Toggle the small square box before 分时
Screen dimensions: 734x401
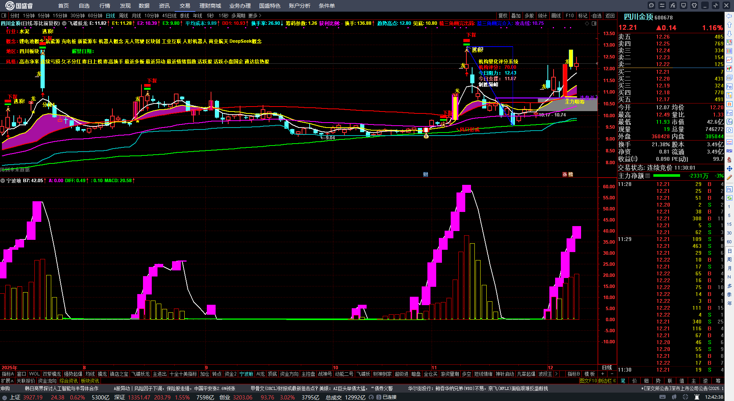coord(4,16)
